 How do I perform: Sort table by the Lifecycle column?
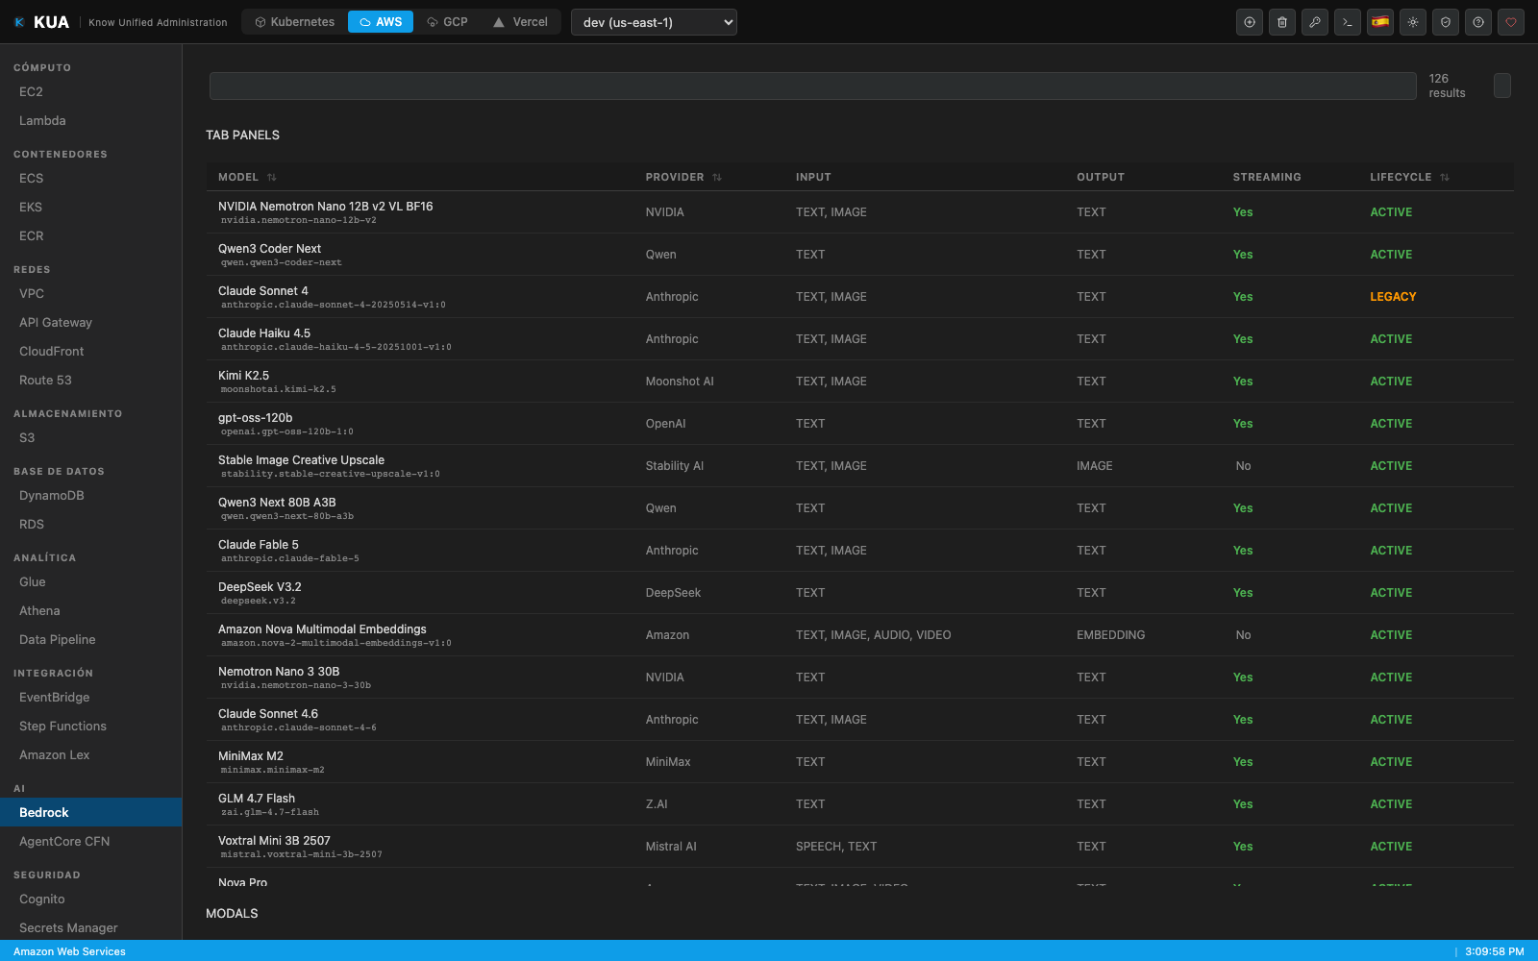[x=1409, y=178]
